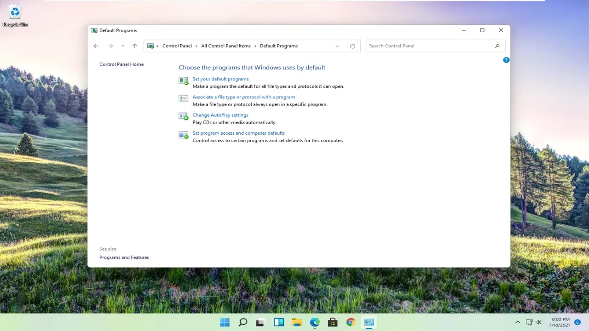Screen dimensions: 589x331
Task: Click the Set program access defaults icon
Action: click(x=184, y=135)
